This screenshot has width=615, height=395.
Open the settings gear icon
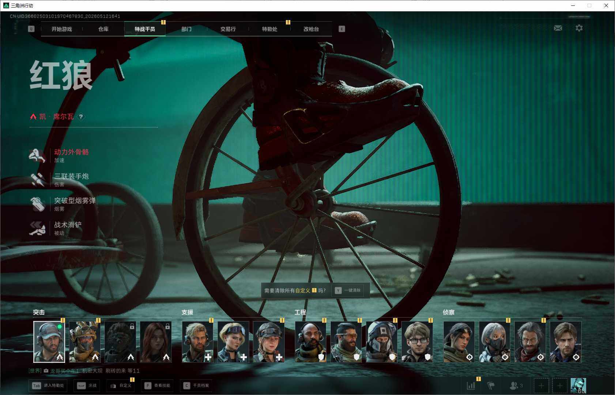(x=579, y=28)
